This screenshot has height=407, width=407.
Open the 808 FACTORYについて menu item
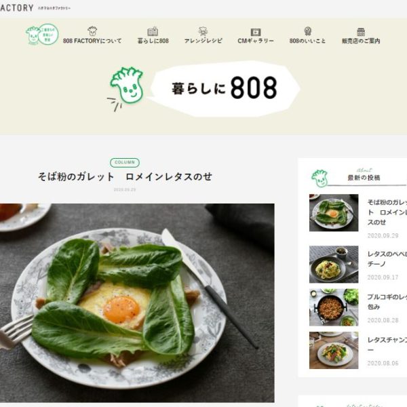point(92,41)
